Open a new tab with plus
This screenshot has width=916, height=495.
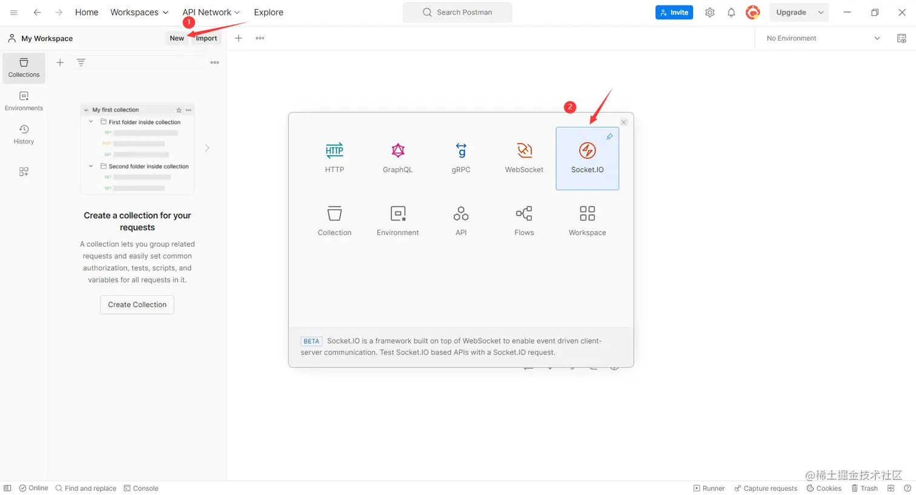[239, 38]
